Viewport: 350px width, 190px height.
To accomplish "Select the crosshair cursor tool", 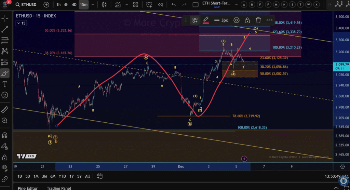I will (x=5, y=18).
